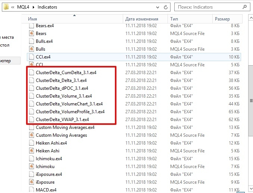Click the Bulls MQL4 source file icon
This screenshot has width=253, height=193.
coord(31,49)
